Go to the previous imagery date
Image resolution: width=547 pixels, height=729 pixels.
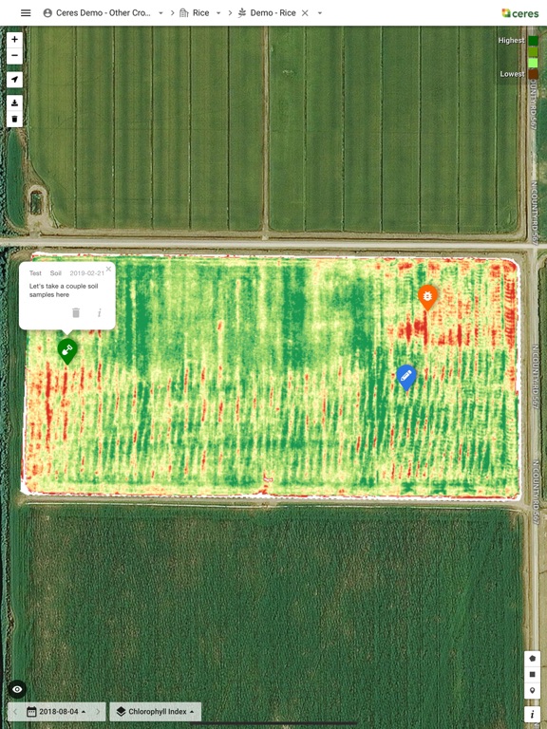(15, 711)
